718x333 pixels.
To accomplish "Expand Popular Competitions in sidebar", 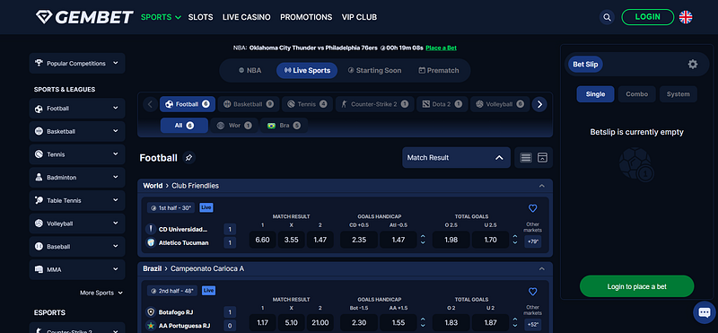I will click(x=77, y=63).
